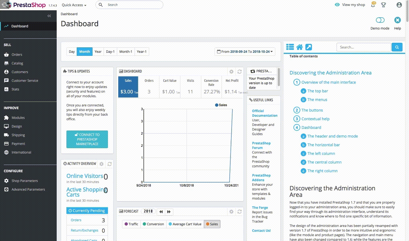The width and height of the screenshot is (409, 241).
Task: Toggle Demo mode switch
Action: click(380, 20)
